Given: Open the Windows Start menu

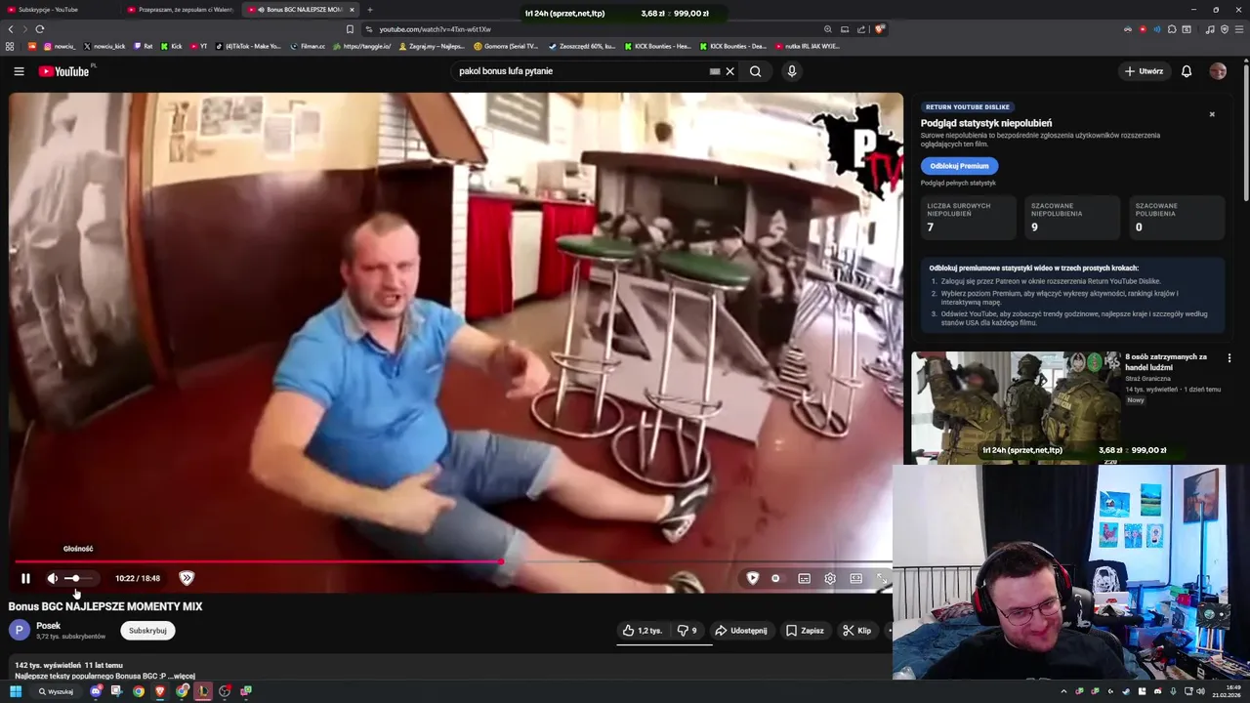Looking at the screenshot, I should 16,691.
